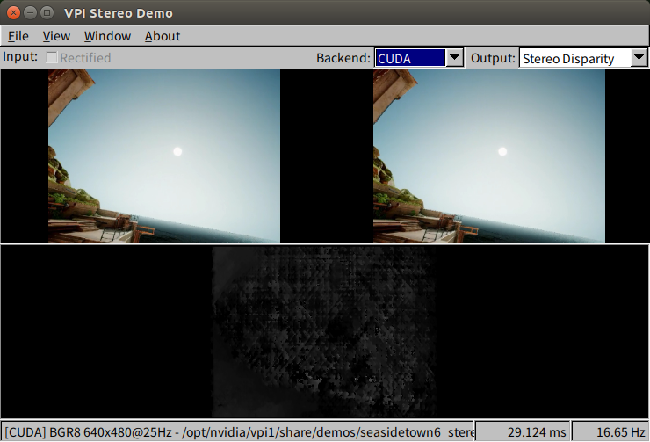
Task: Click the 16.65 Hz frame rate readout
Action: tap(610, 432)
